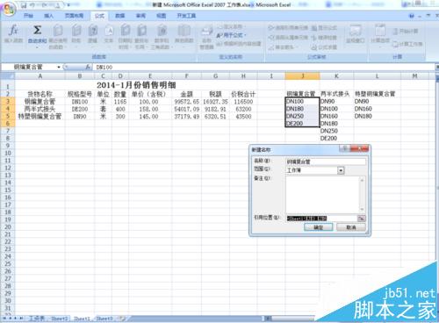This screenshot has height=323, width=439.
Task: Click the fx button beside the formula bar
Action: 88,67
